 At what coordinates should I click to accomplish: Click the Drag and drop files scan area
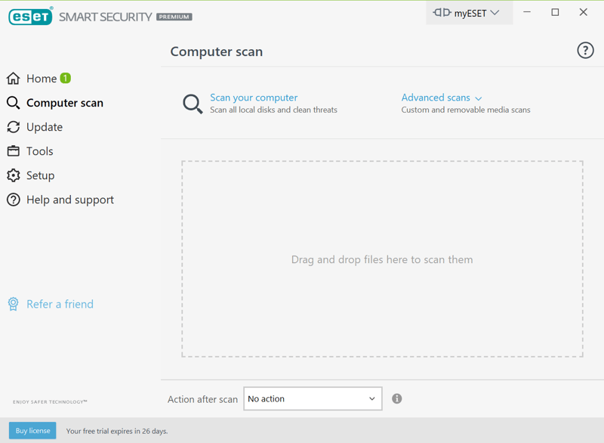pos(382,259)
